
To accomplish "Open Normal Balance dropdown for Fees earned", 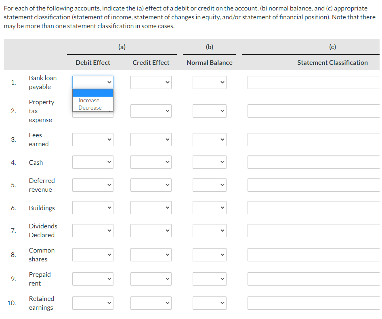I will pyautogui.click(x=210, y=139).
